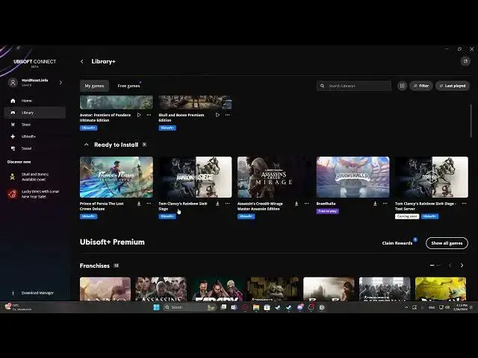The image size is (478, 358).
Task: Open the Brawlhalla game thumbnail
Action: [353, 178]
